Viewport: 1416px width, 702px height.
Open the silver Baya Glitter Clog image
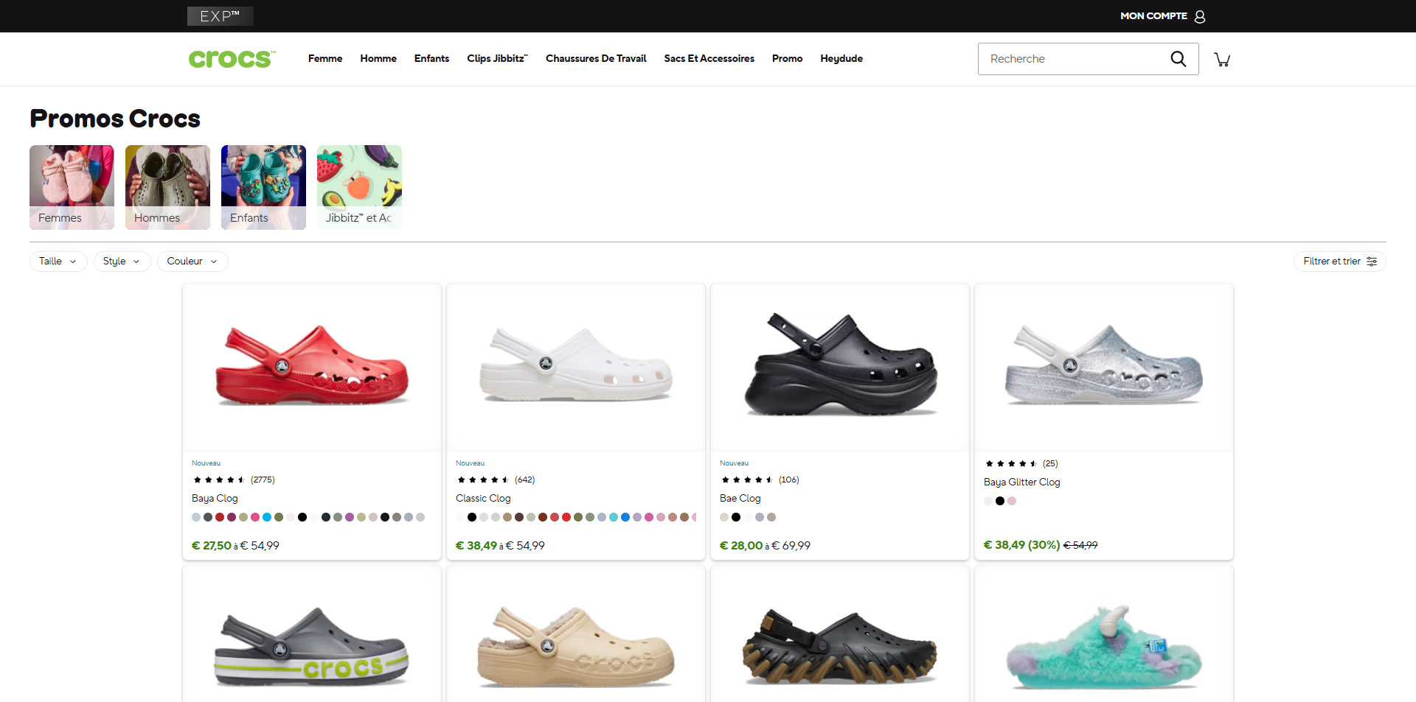[1104, 367]
